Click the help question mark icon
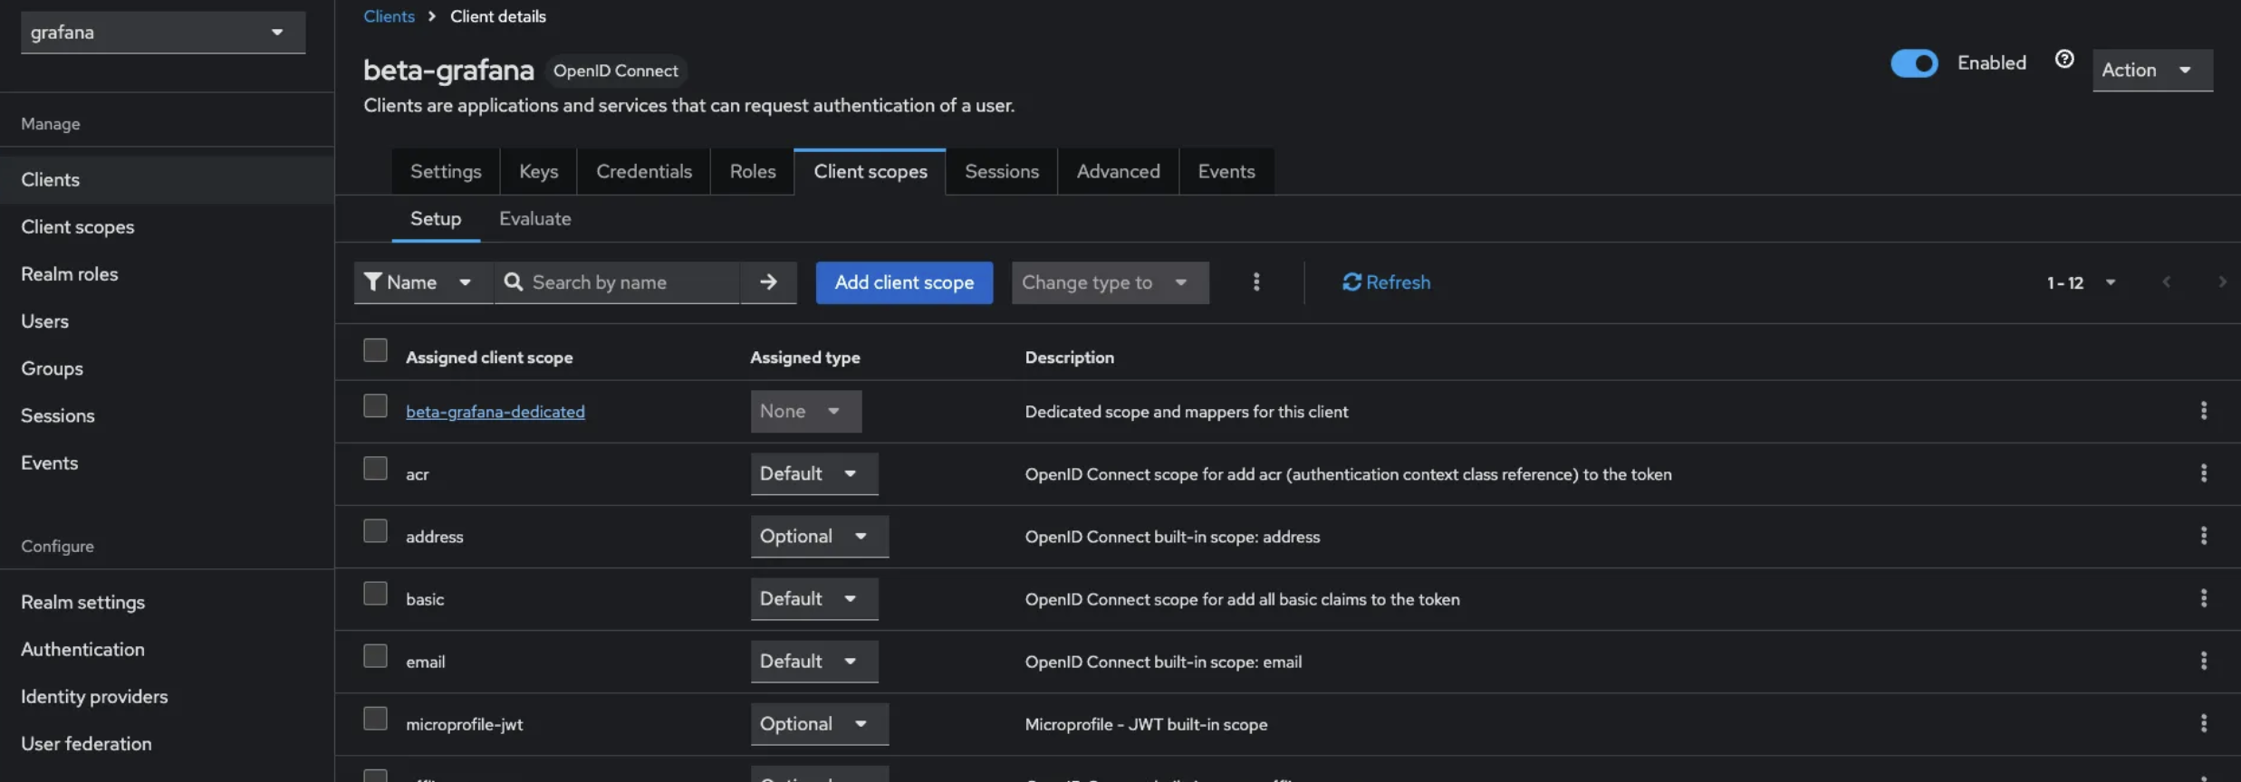The width and height of the screenshot is (2241, 782). (2064, 60)
